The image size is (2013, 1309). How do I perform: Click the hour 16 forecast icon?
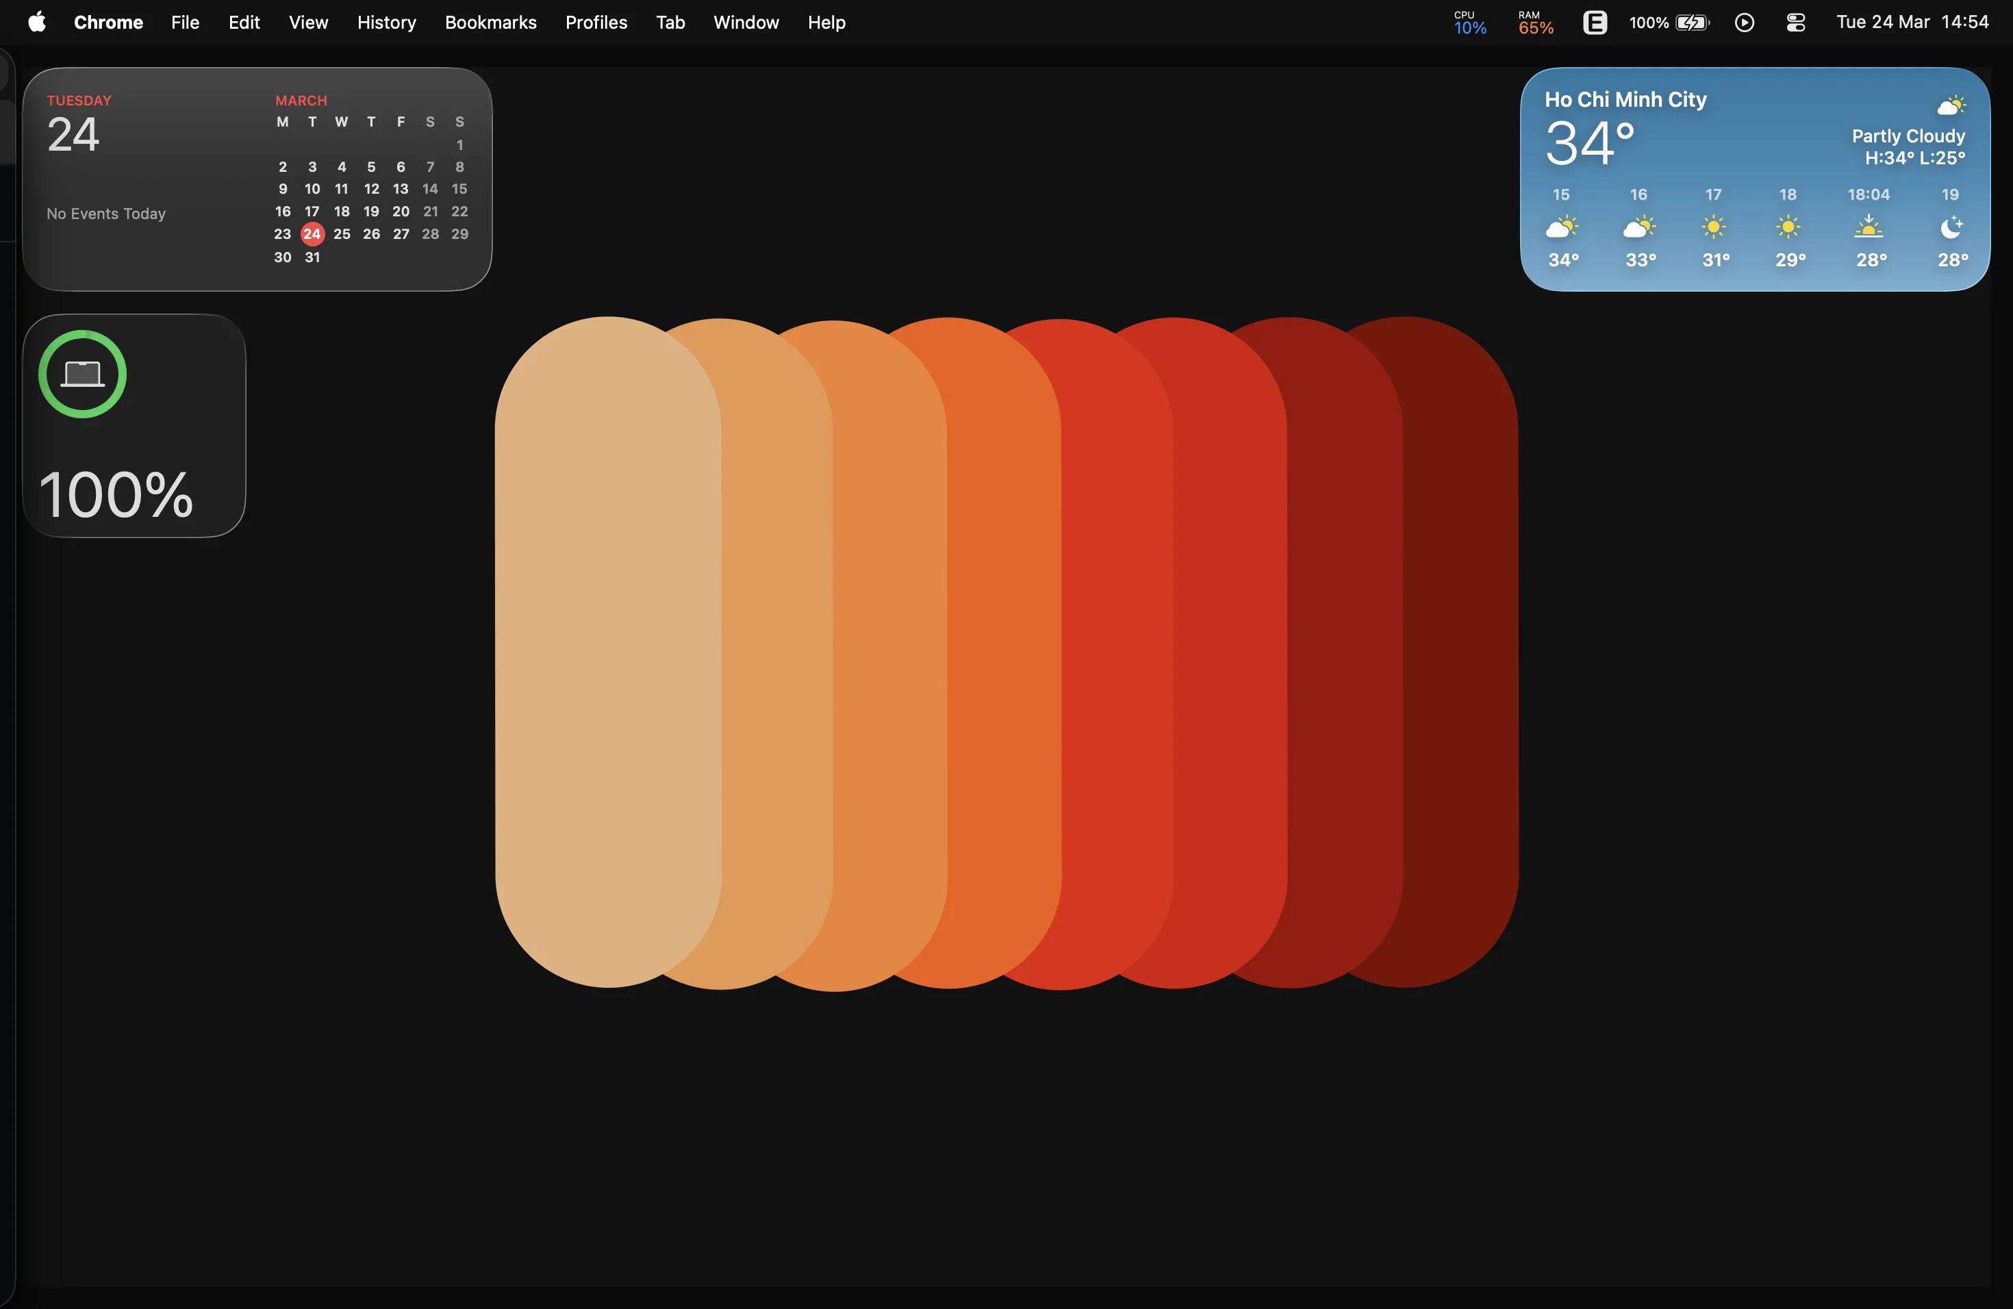tap(1639, 227)
